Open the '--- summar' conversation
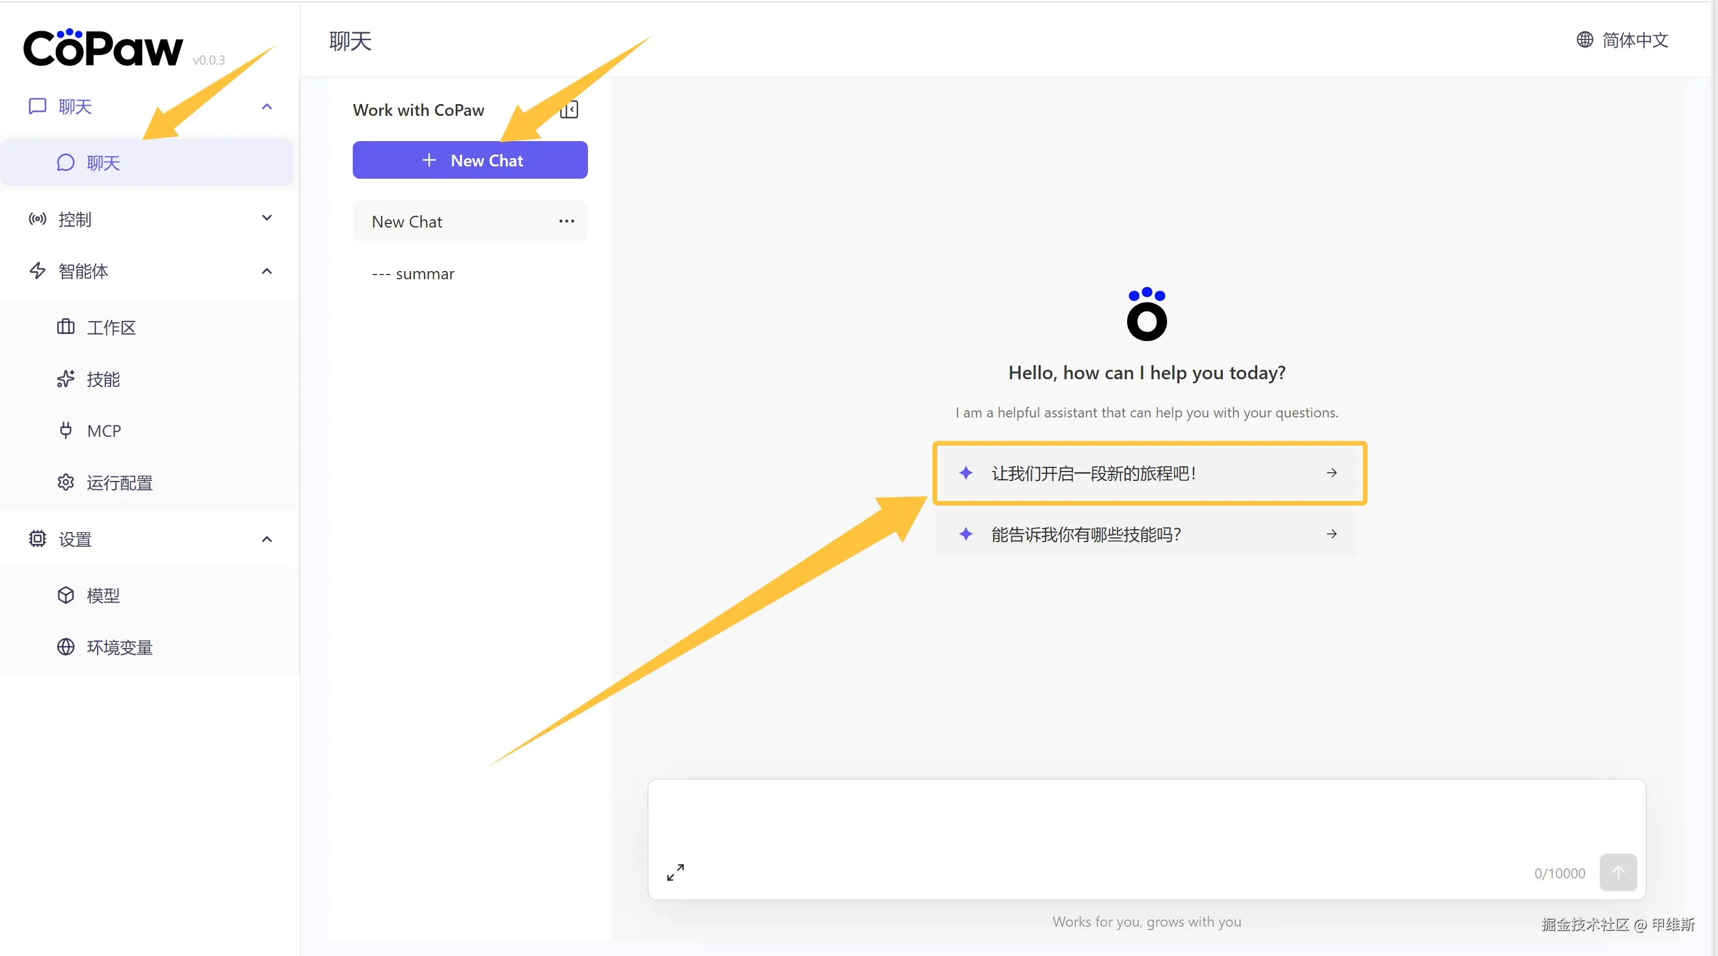This screenshot has height=956, width=1718. 413,273
